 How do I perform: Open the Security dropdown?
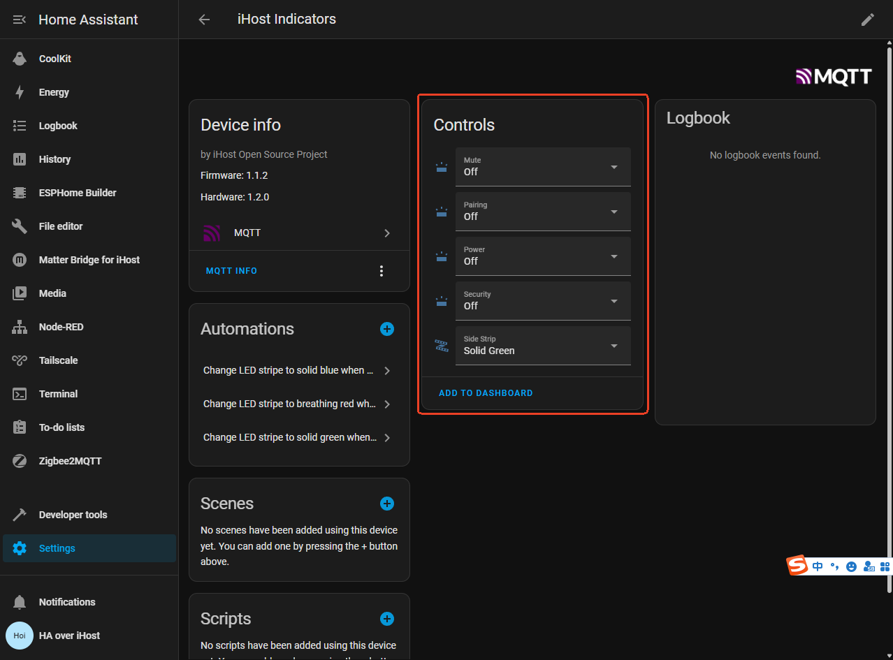pos(543,301)
